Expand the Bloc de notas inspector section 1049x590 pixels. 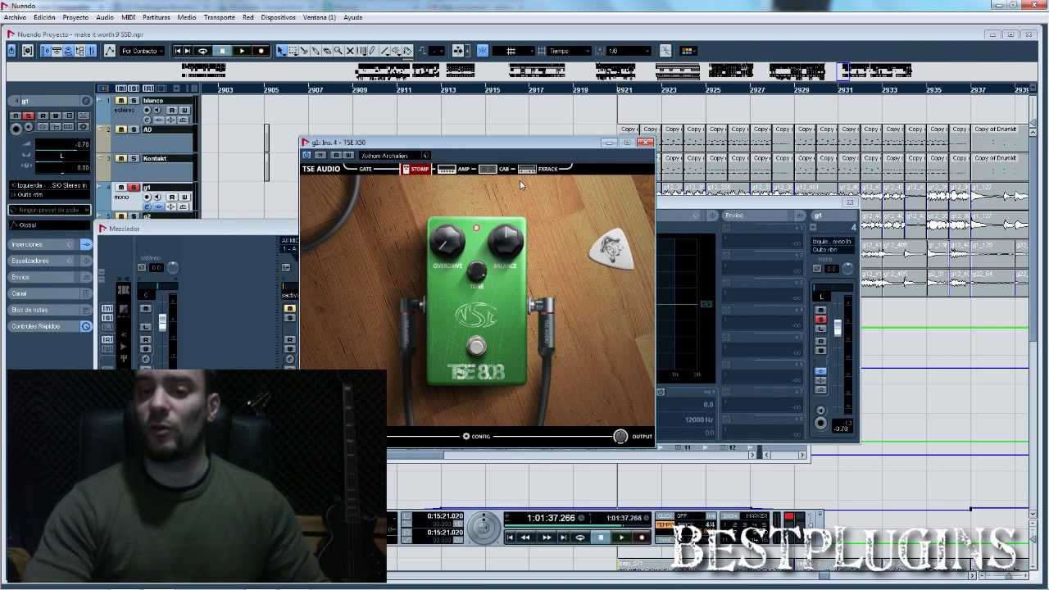tap(50, 310)
